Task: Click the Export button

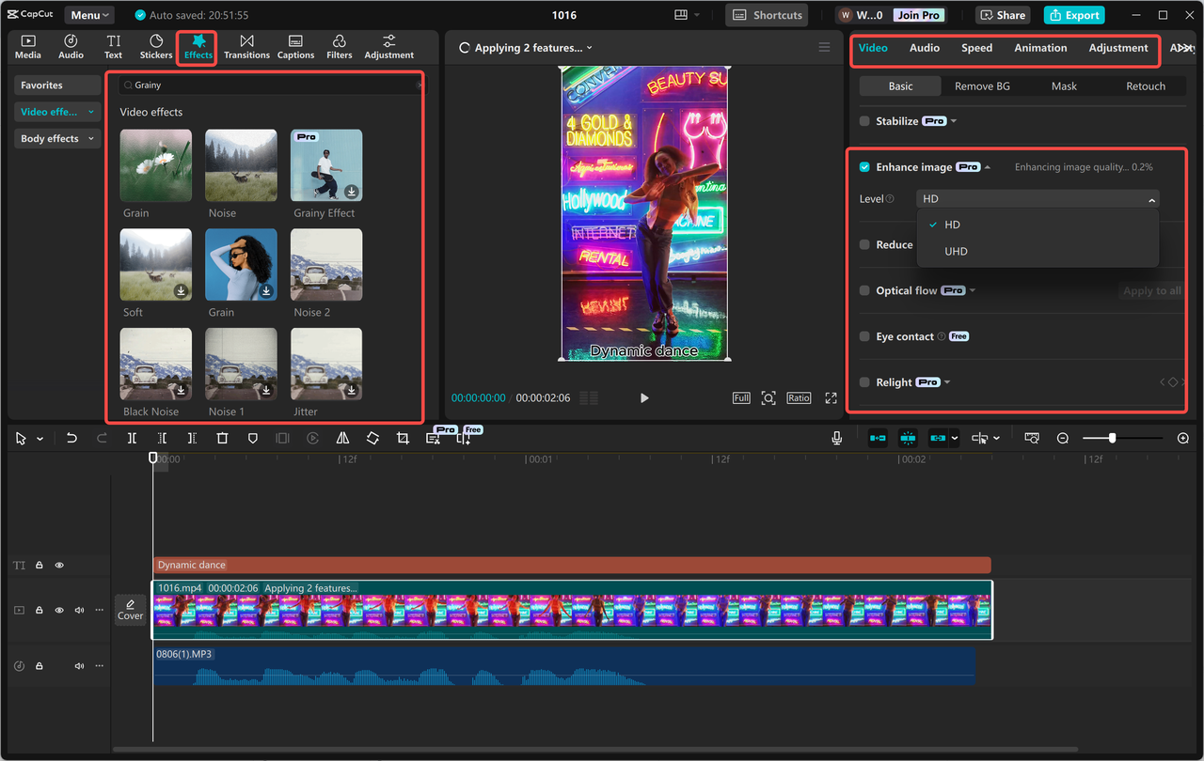Action: point(1073,15)
